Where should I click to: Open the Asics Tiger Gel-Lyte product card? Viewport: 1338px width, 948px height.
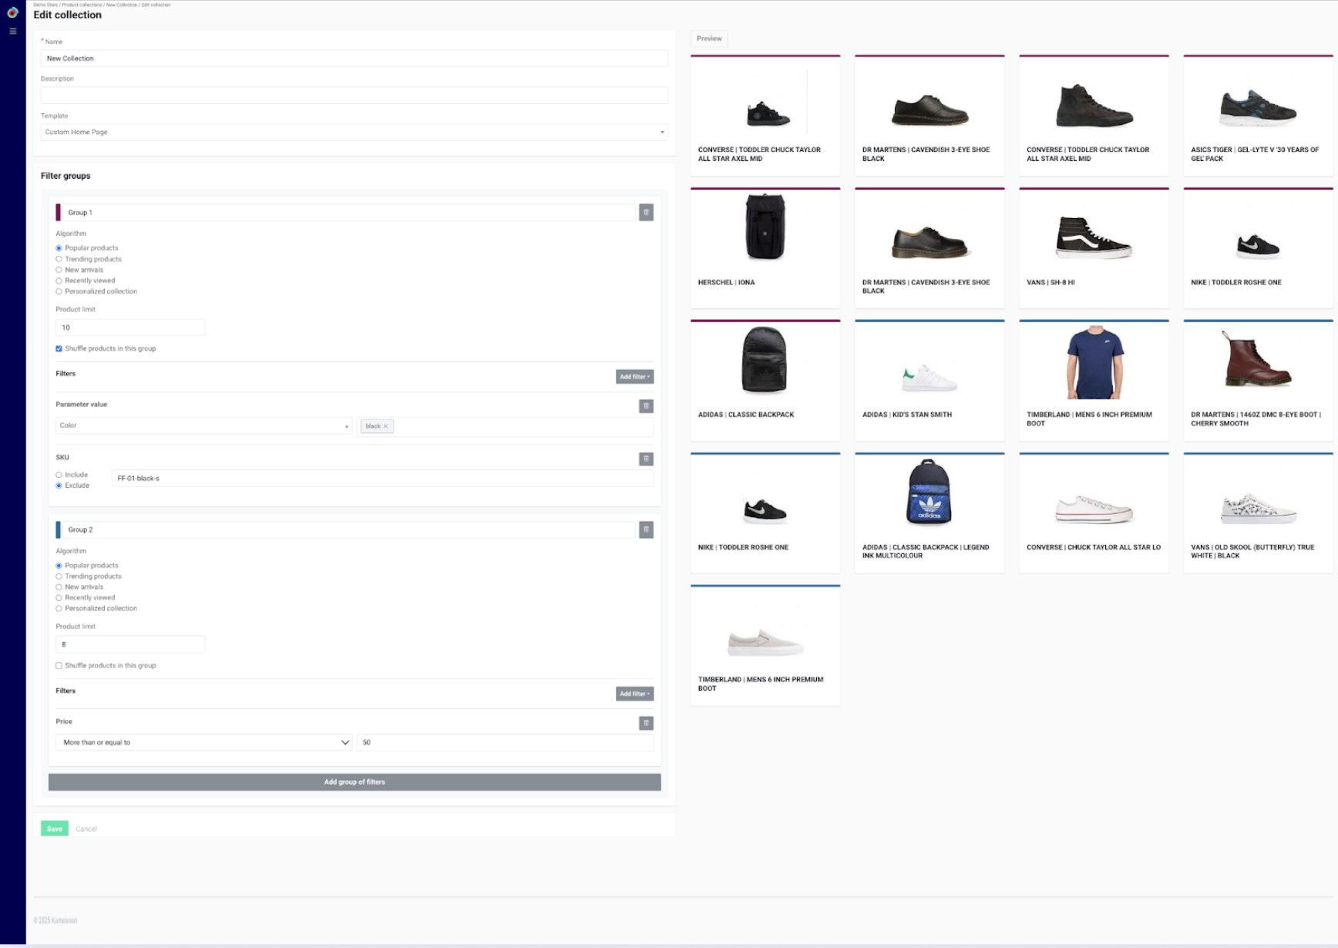(x=1258, y=116)
